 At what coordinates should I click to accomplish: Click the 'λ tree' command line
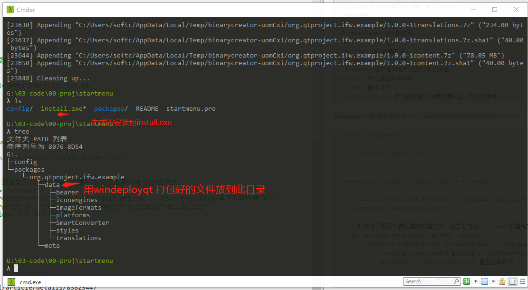[18, 132]
